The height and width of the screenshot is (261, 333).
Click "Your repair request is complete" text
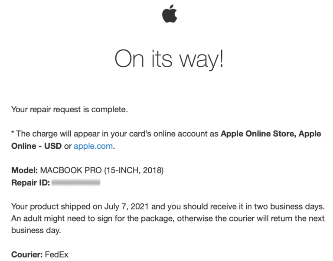click(69, 109)
